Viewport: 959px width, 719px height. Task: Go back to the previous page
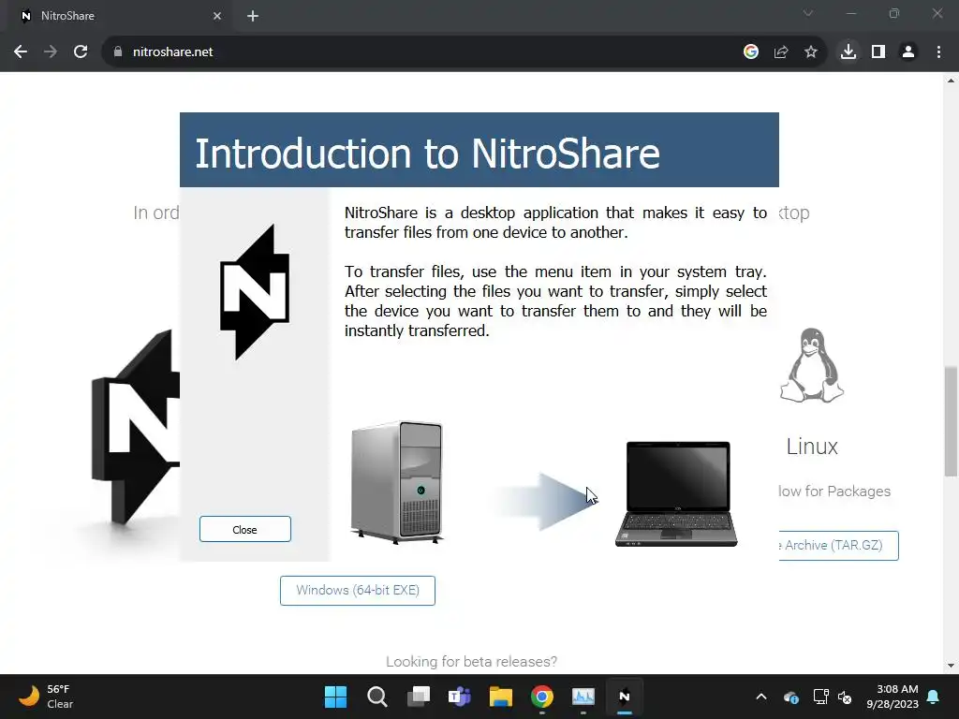pos(21,52)
